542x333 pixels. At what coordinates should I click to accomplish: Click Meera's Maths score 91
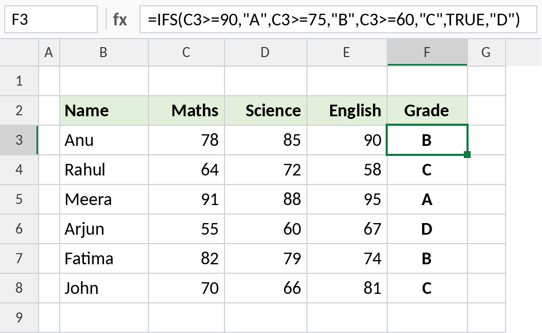click(x=186, y=199)
